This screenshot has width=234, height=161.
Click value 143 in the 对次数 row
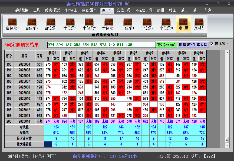click(121, 127)
